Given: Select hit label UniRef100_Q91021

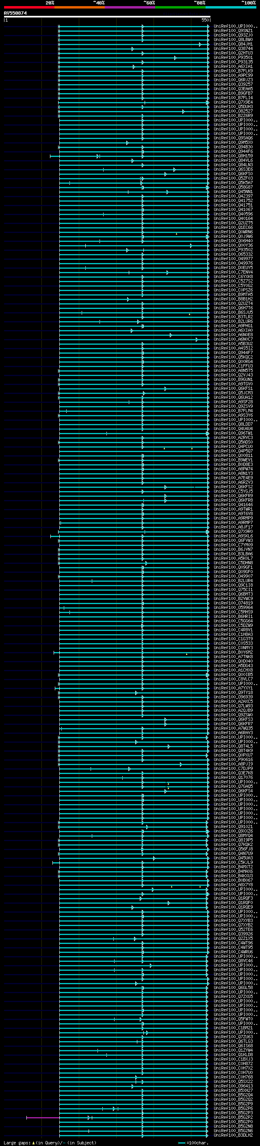Looking at the screenshot, I should click(233, 826).
